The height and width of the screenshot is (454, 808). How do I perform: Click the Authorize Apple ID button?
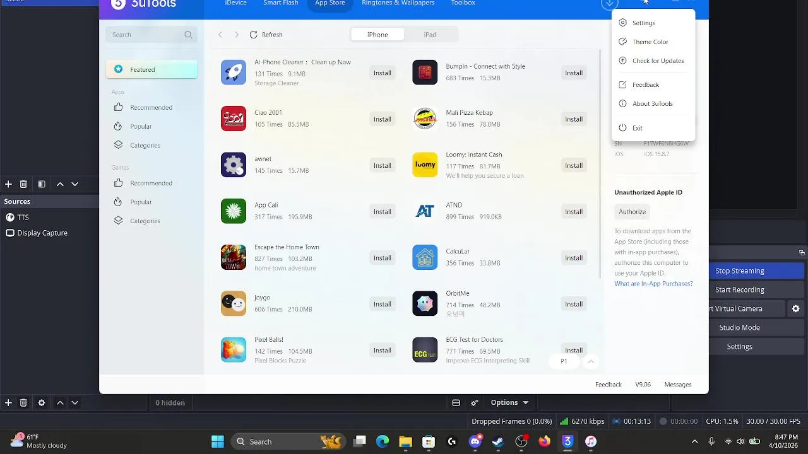pos(632,212)
